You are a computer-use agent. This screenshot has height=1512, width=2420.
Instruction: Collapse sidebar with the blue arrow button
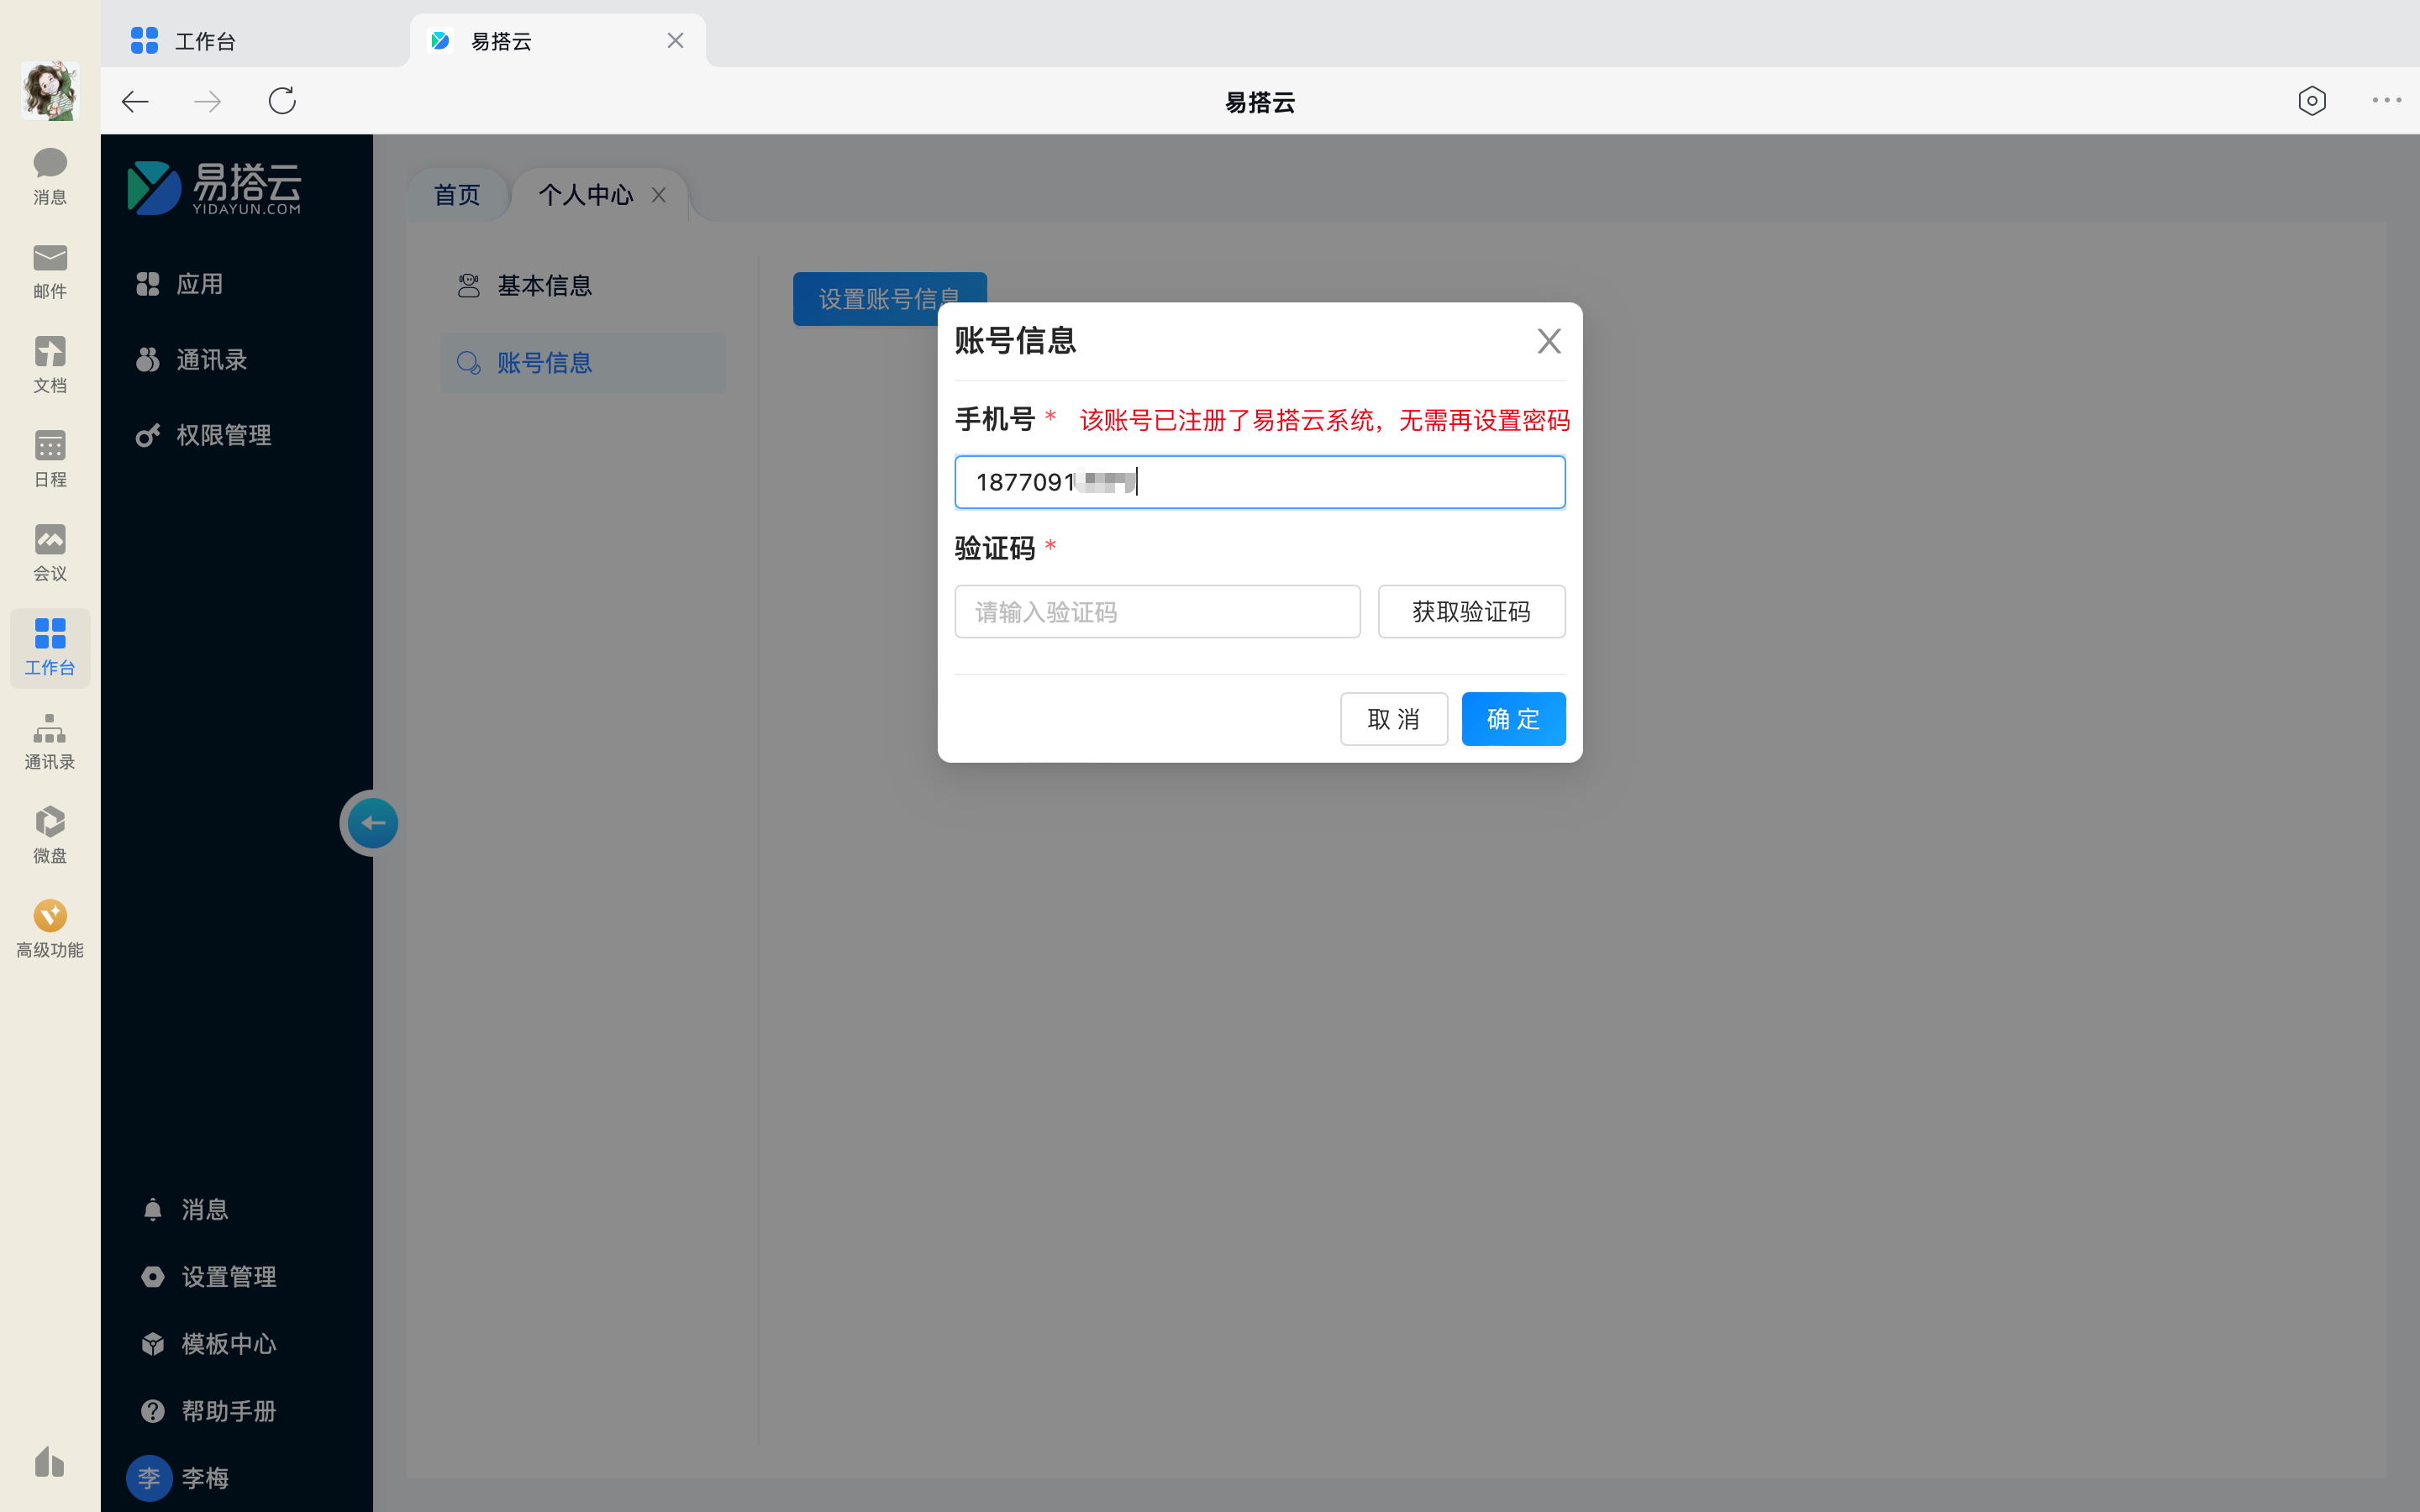[373, 823]
